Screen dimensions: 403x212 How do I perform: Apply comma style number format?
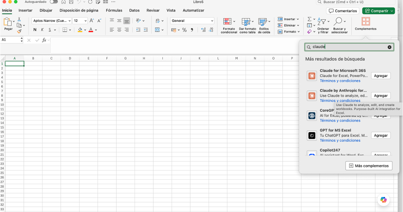click(192, 30)
